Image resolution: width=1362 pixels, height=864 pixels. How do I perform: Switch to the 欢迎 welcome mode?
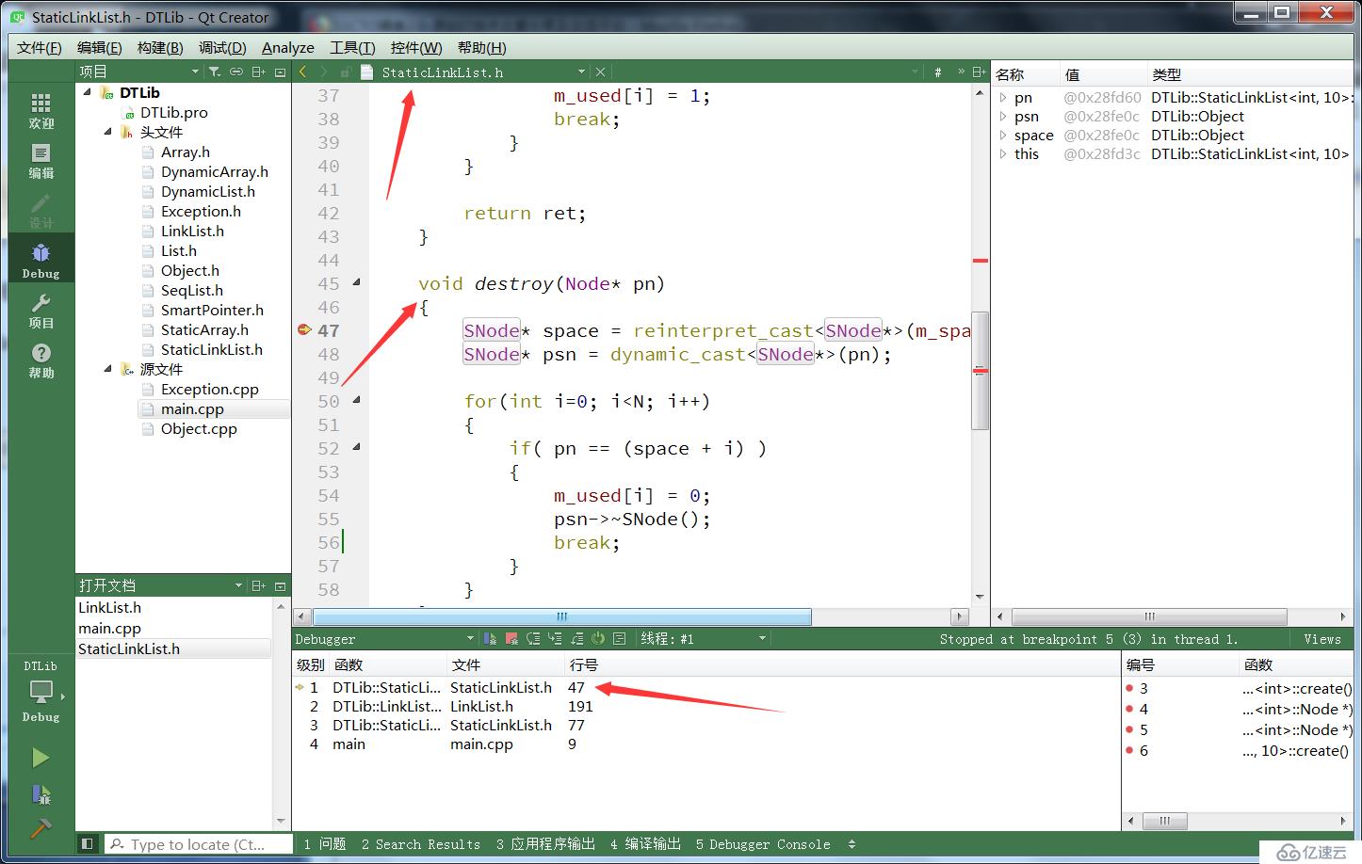coord(41,111)
